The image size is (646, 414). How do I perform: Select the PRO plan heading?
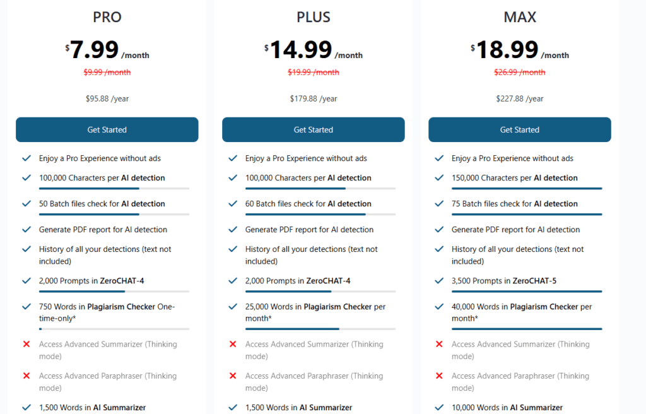107,17
